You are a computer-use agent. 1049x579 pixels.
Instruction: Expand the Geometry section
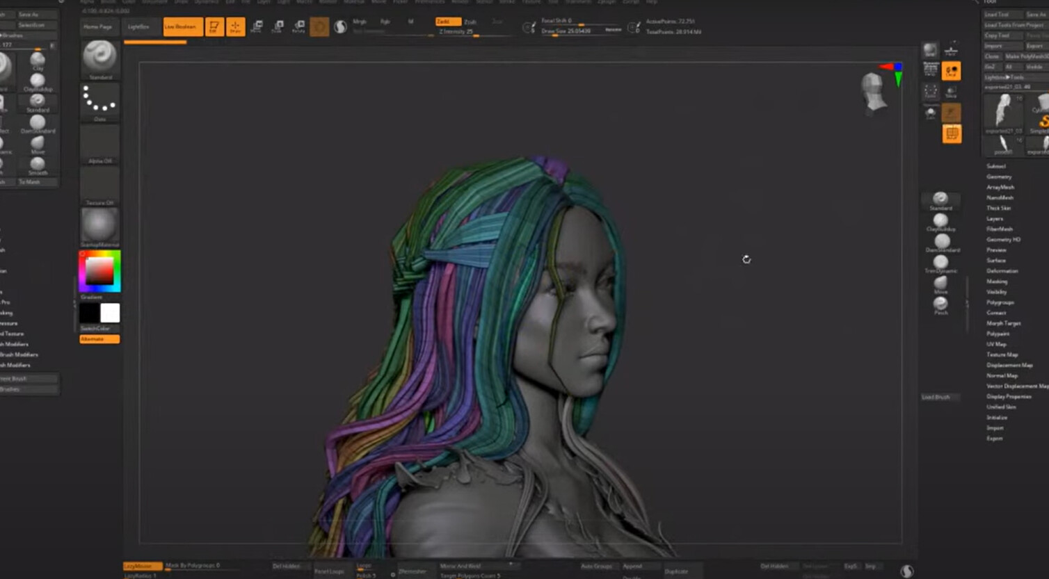[999, 177]
